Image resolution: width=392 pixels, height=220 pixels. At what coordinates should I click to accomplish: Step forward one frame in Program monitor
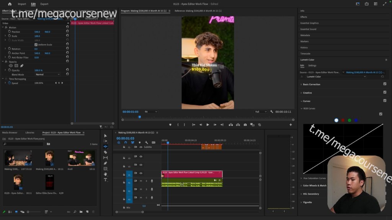[215, 125]
